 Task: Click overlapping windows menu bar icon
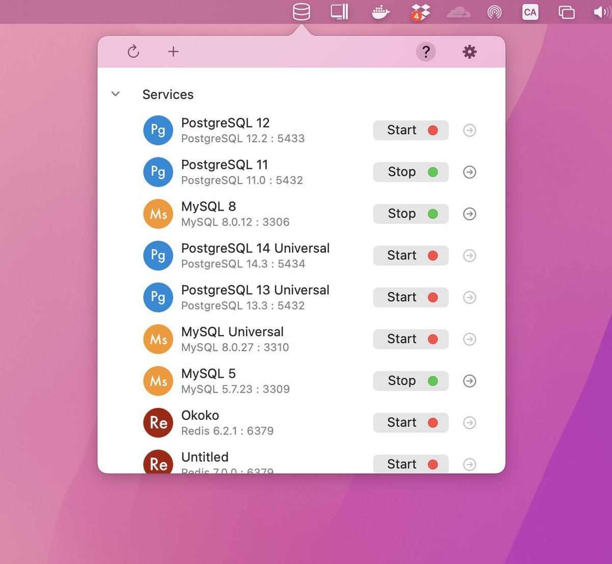[567, 12]
